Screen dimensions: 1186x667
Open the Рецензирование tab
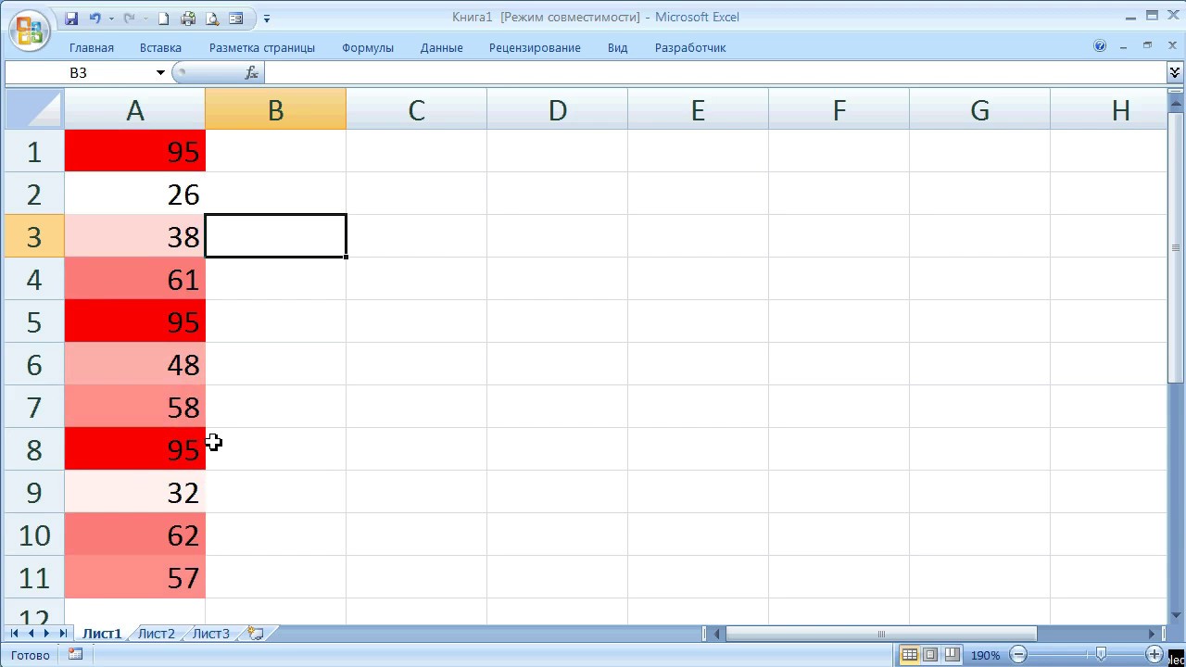(x=535, y=47)
